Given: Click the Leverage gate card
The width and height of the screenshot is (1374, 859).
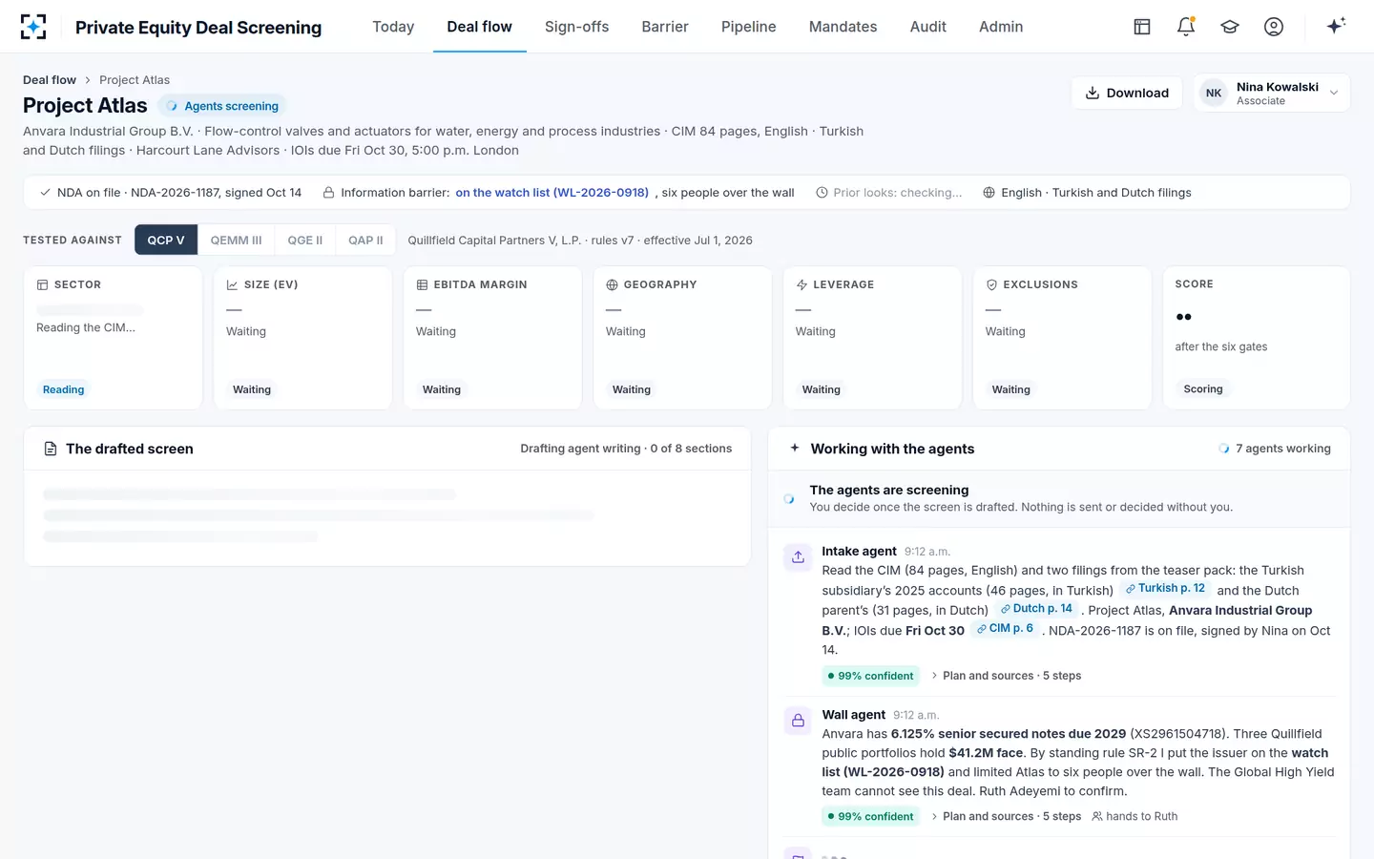Looking at the screenshot, I should point(872,338).
